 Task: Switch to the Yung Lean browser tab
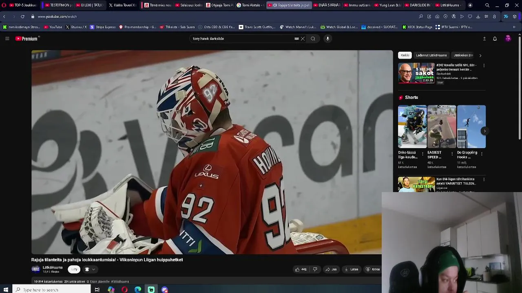tap(387, 5)
